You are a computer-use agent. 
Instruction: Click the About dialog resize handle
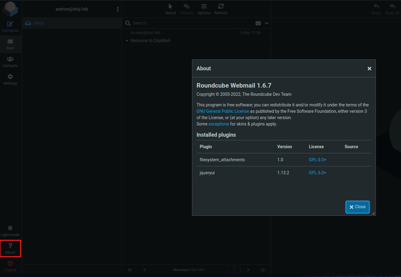click(373, 213)
